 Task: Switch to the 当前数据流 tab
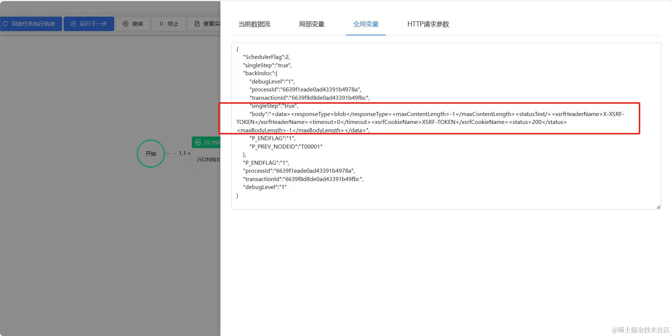(x=254, y=24)
